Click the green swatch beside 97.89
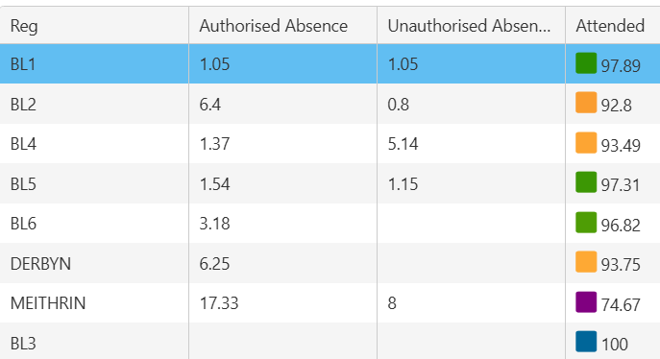 [x=586, y=63]
